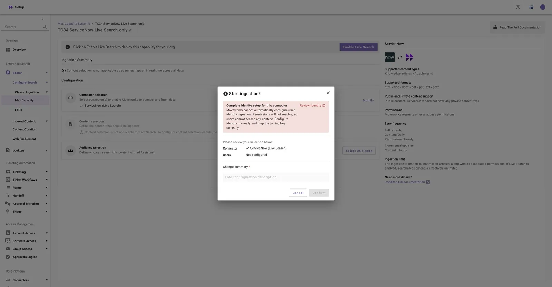This screenshot has width=552, height=287.
Task: Expand the Indexed Content arrow
Action: point(46,121)
